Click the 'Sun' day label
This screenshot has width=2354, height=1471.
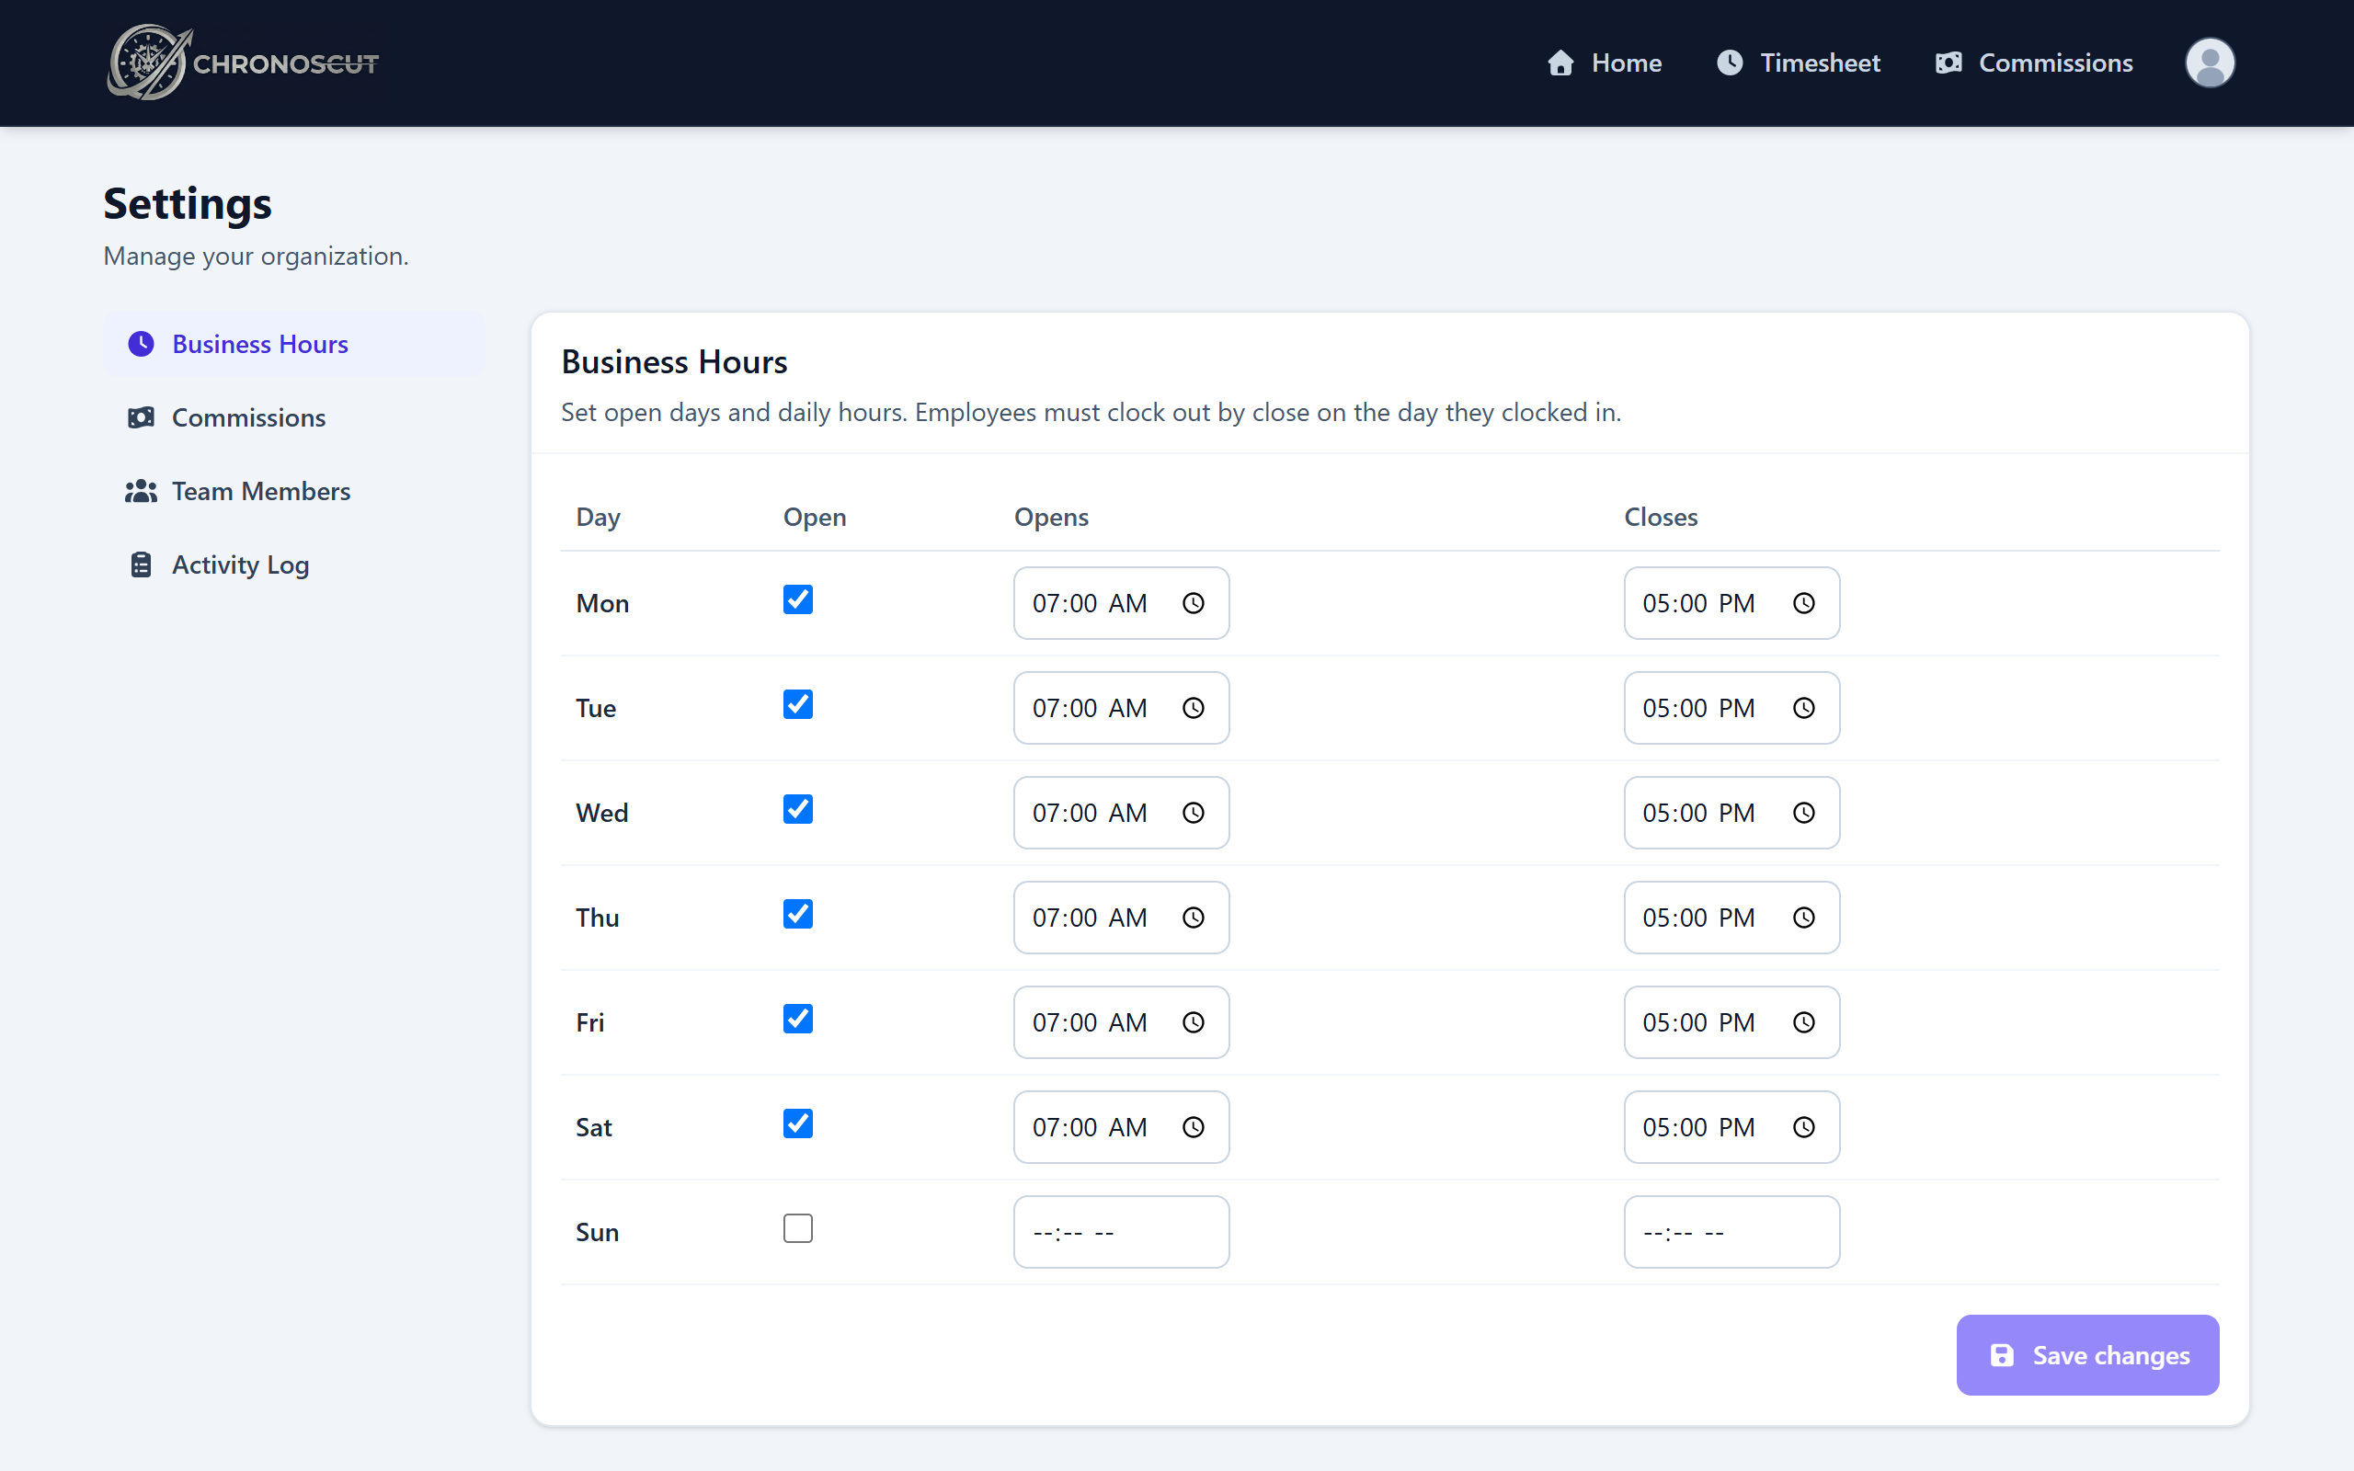(598, 1233)
